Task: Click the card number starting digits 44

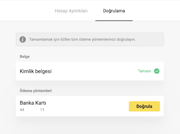Action: [x=22, y=110]
